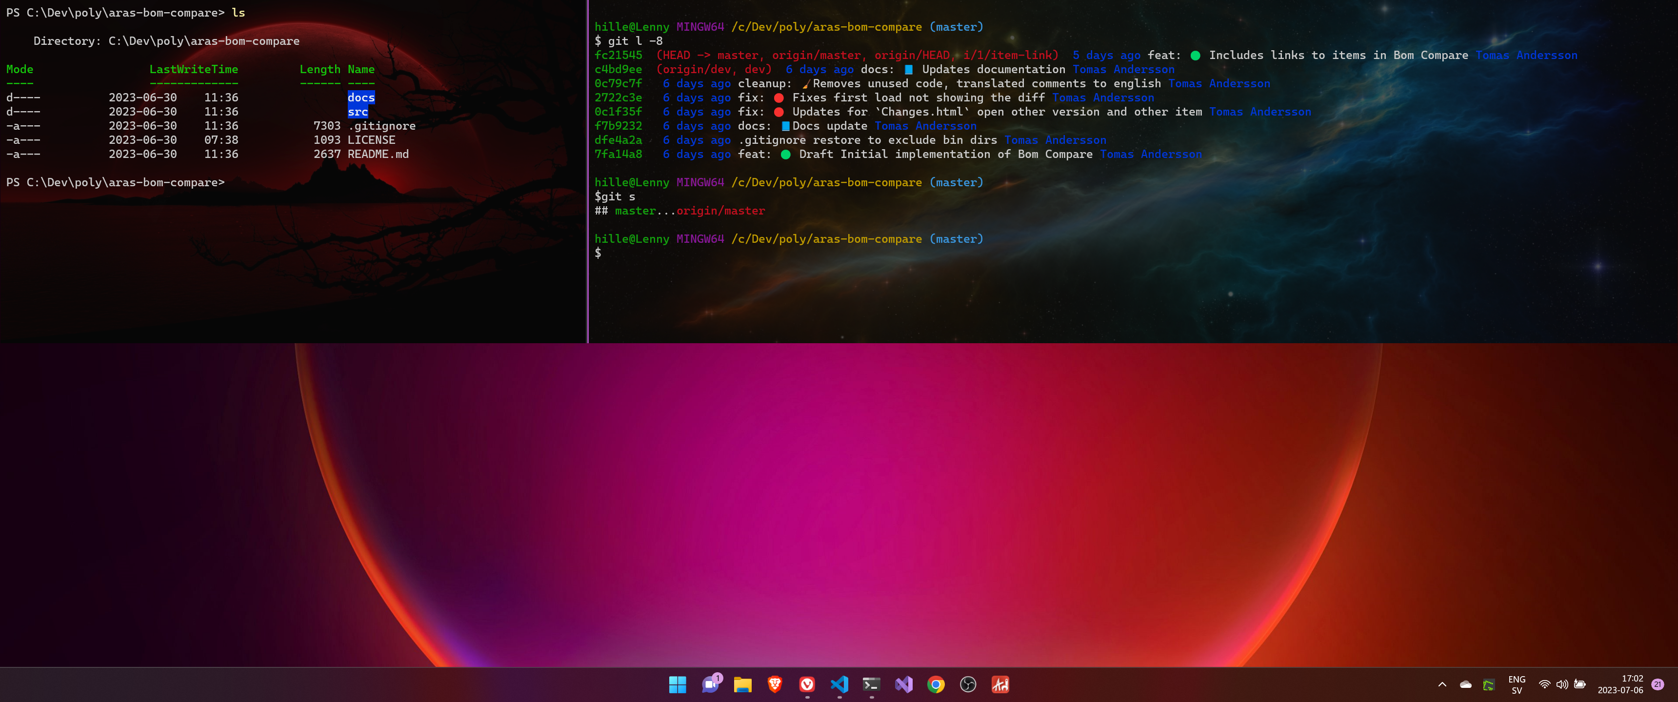Viewport: 1678px width, 702px height.
Task: Toggle Wi-Fi via the network tray icon
Action: pos(1545,684)
